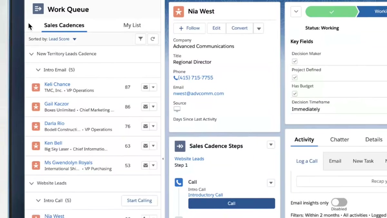Click the Source monitor icon
The image size is (387, 218).
(x=177, y=109)
